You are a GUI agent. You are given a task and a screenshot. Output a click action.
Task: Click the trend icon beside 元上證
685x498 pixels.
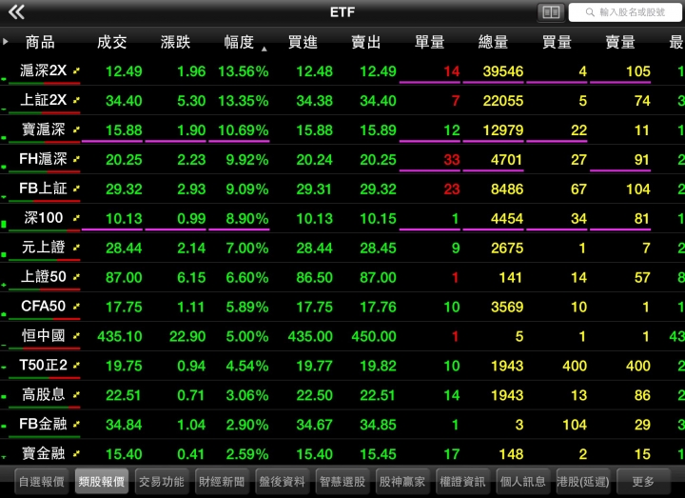click(x=76, y=248)
